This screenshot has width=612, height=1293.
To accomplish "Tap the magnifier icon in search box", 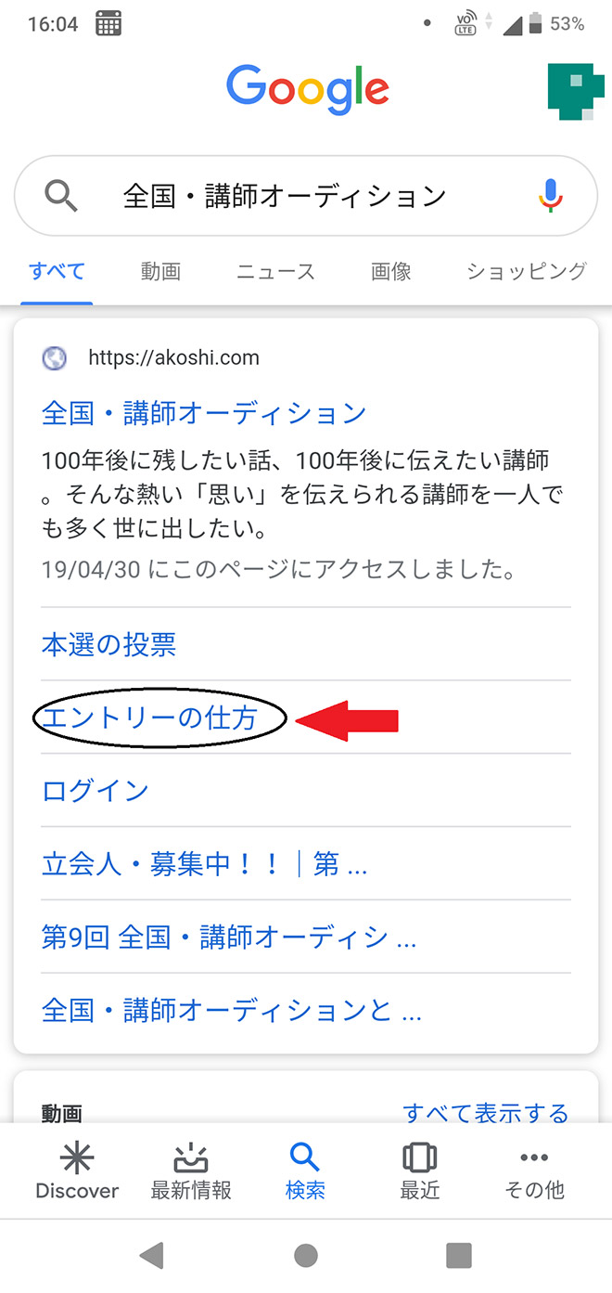I will (61, 196).
